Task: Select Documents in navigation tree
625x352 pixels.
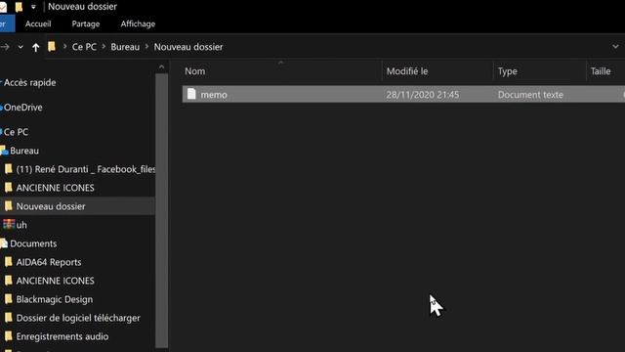Action: coord(33,243)
